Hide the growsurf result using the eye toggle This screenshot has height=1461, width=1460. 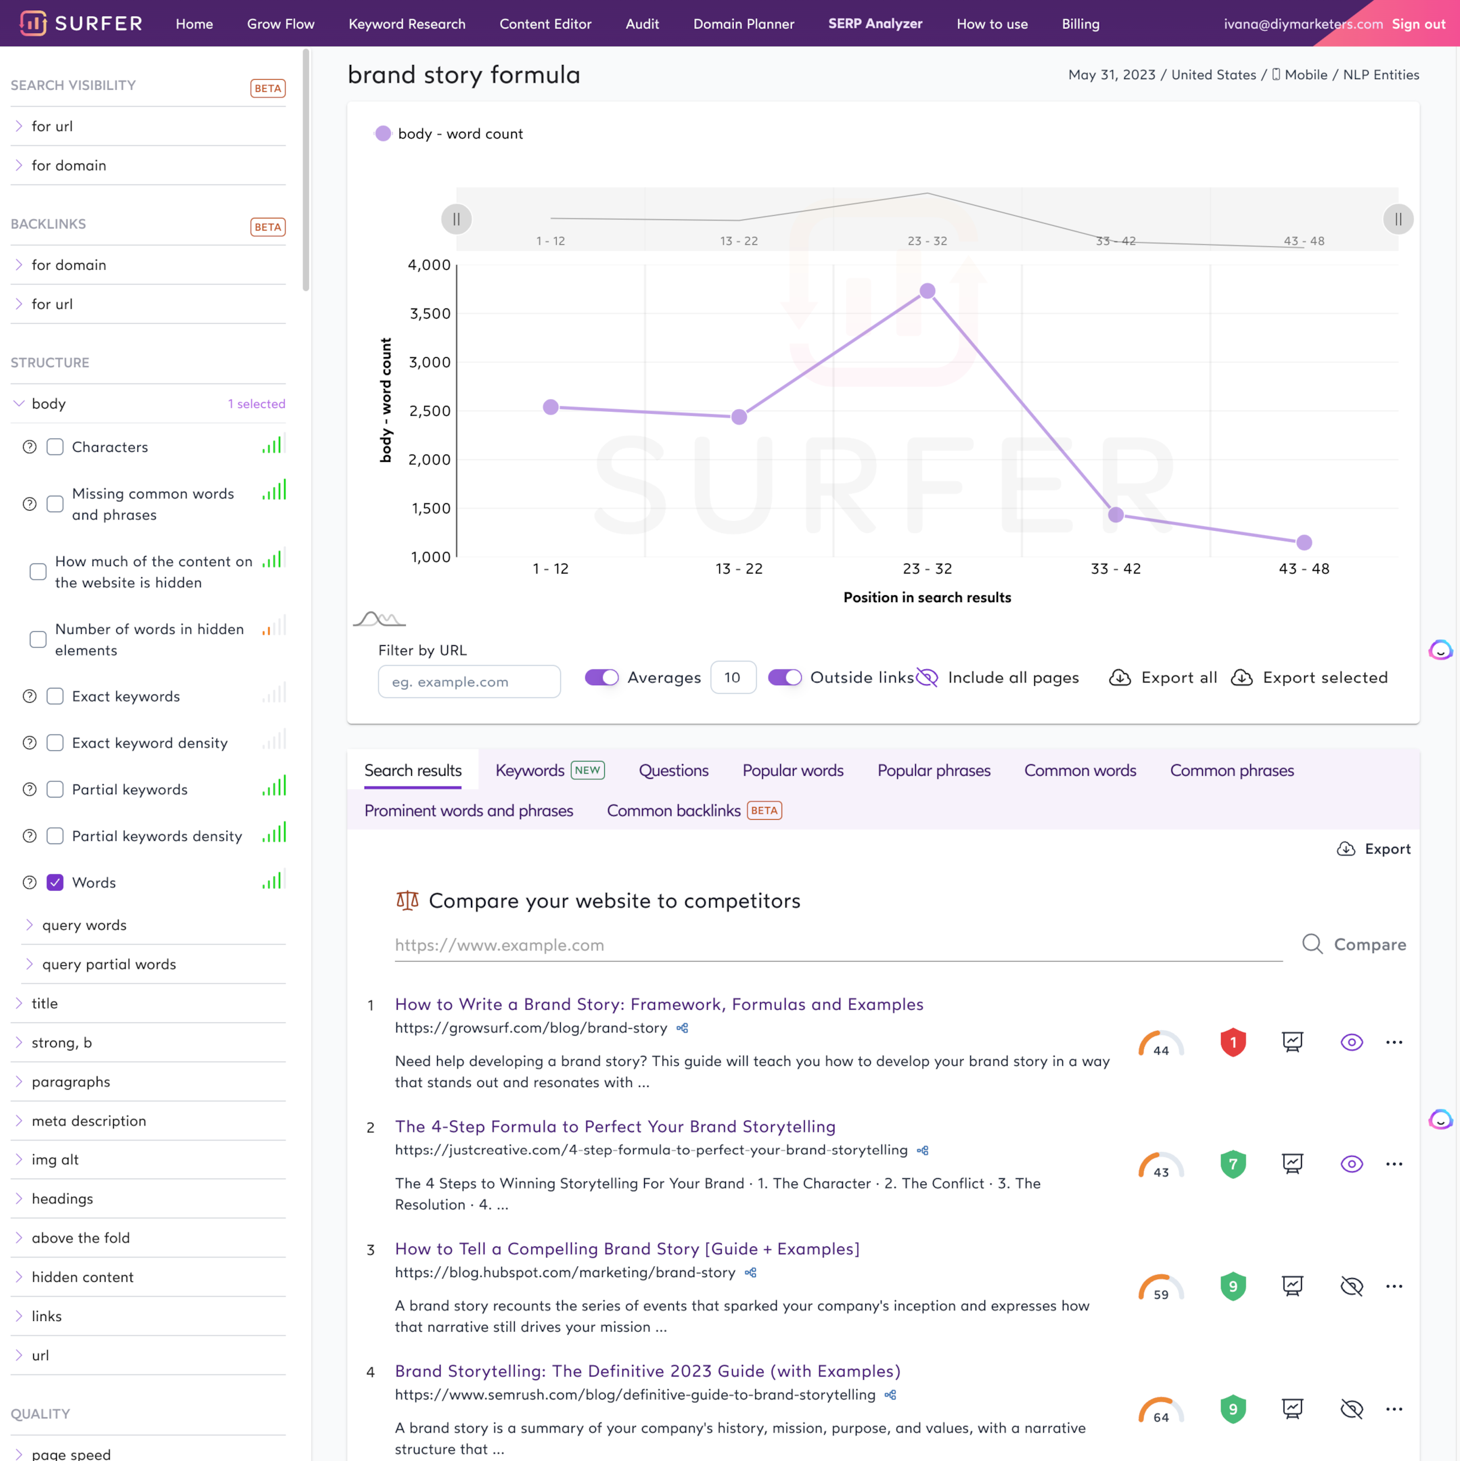coord(1352,1042)
